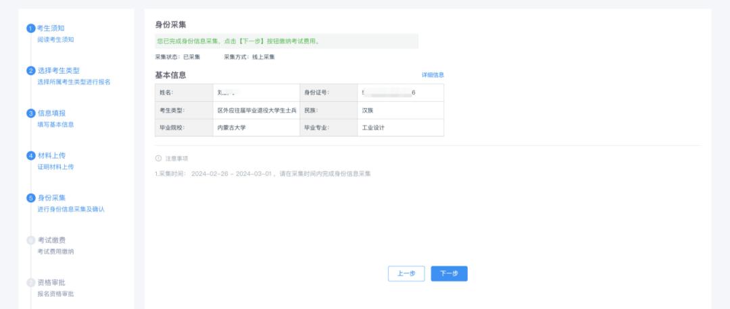This screenshot has width=730, height=309.
Task: Click the 阅读考生须知 subtitle
Action: 55,40
